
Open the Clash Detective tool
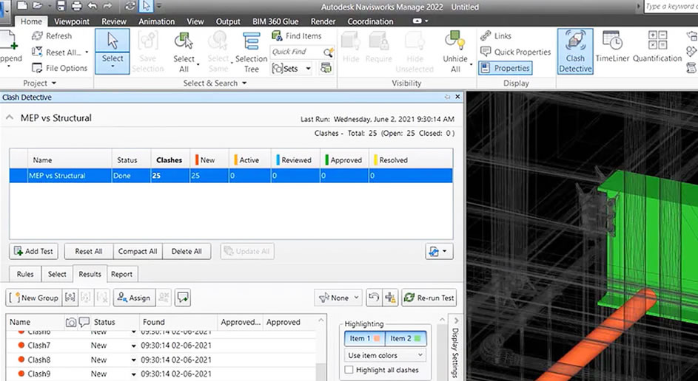(575, 51)
